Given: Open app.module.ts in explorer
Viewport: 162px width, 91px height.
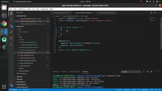Looking at the screenshot, I should tap(25, 66).
